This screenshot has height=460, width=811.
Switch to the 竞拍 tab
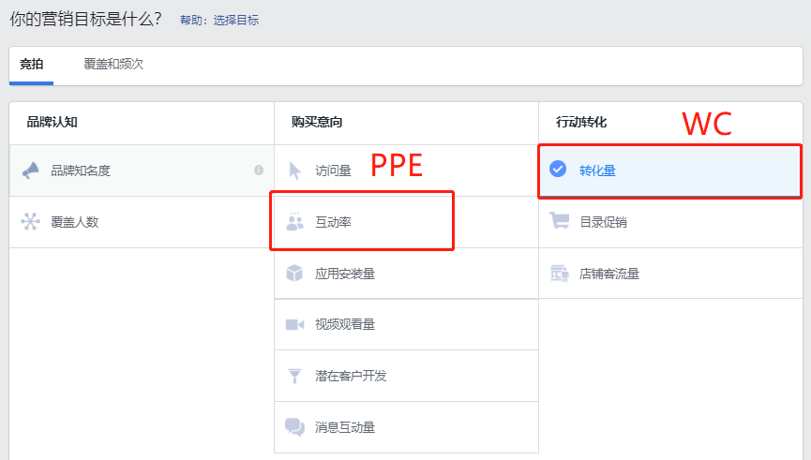pos(31,64)
